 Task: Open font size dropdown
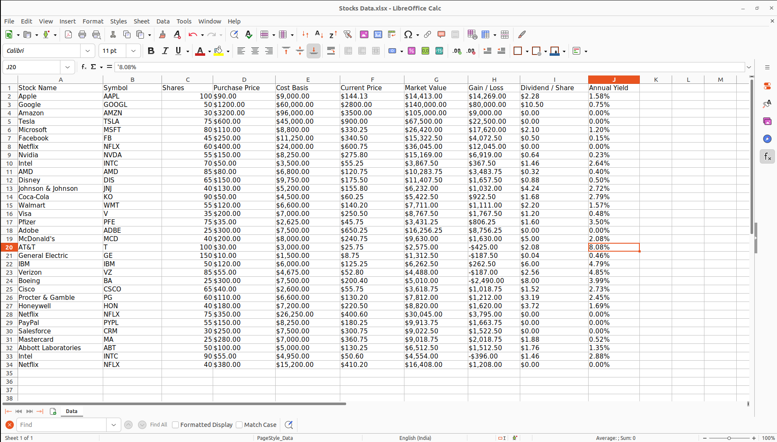click(x=133, y=51)
